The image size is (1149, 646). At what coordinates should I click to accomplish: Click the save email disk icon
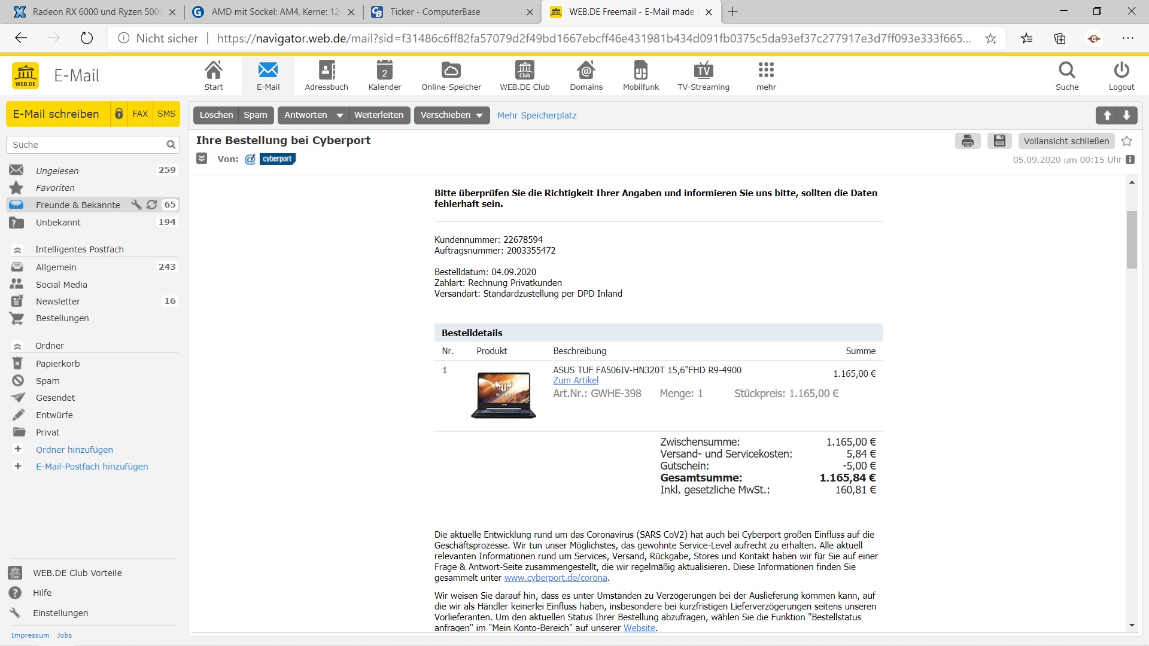tap(999, 141)
